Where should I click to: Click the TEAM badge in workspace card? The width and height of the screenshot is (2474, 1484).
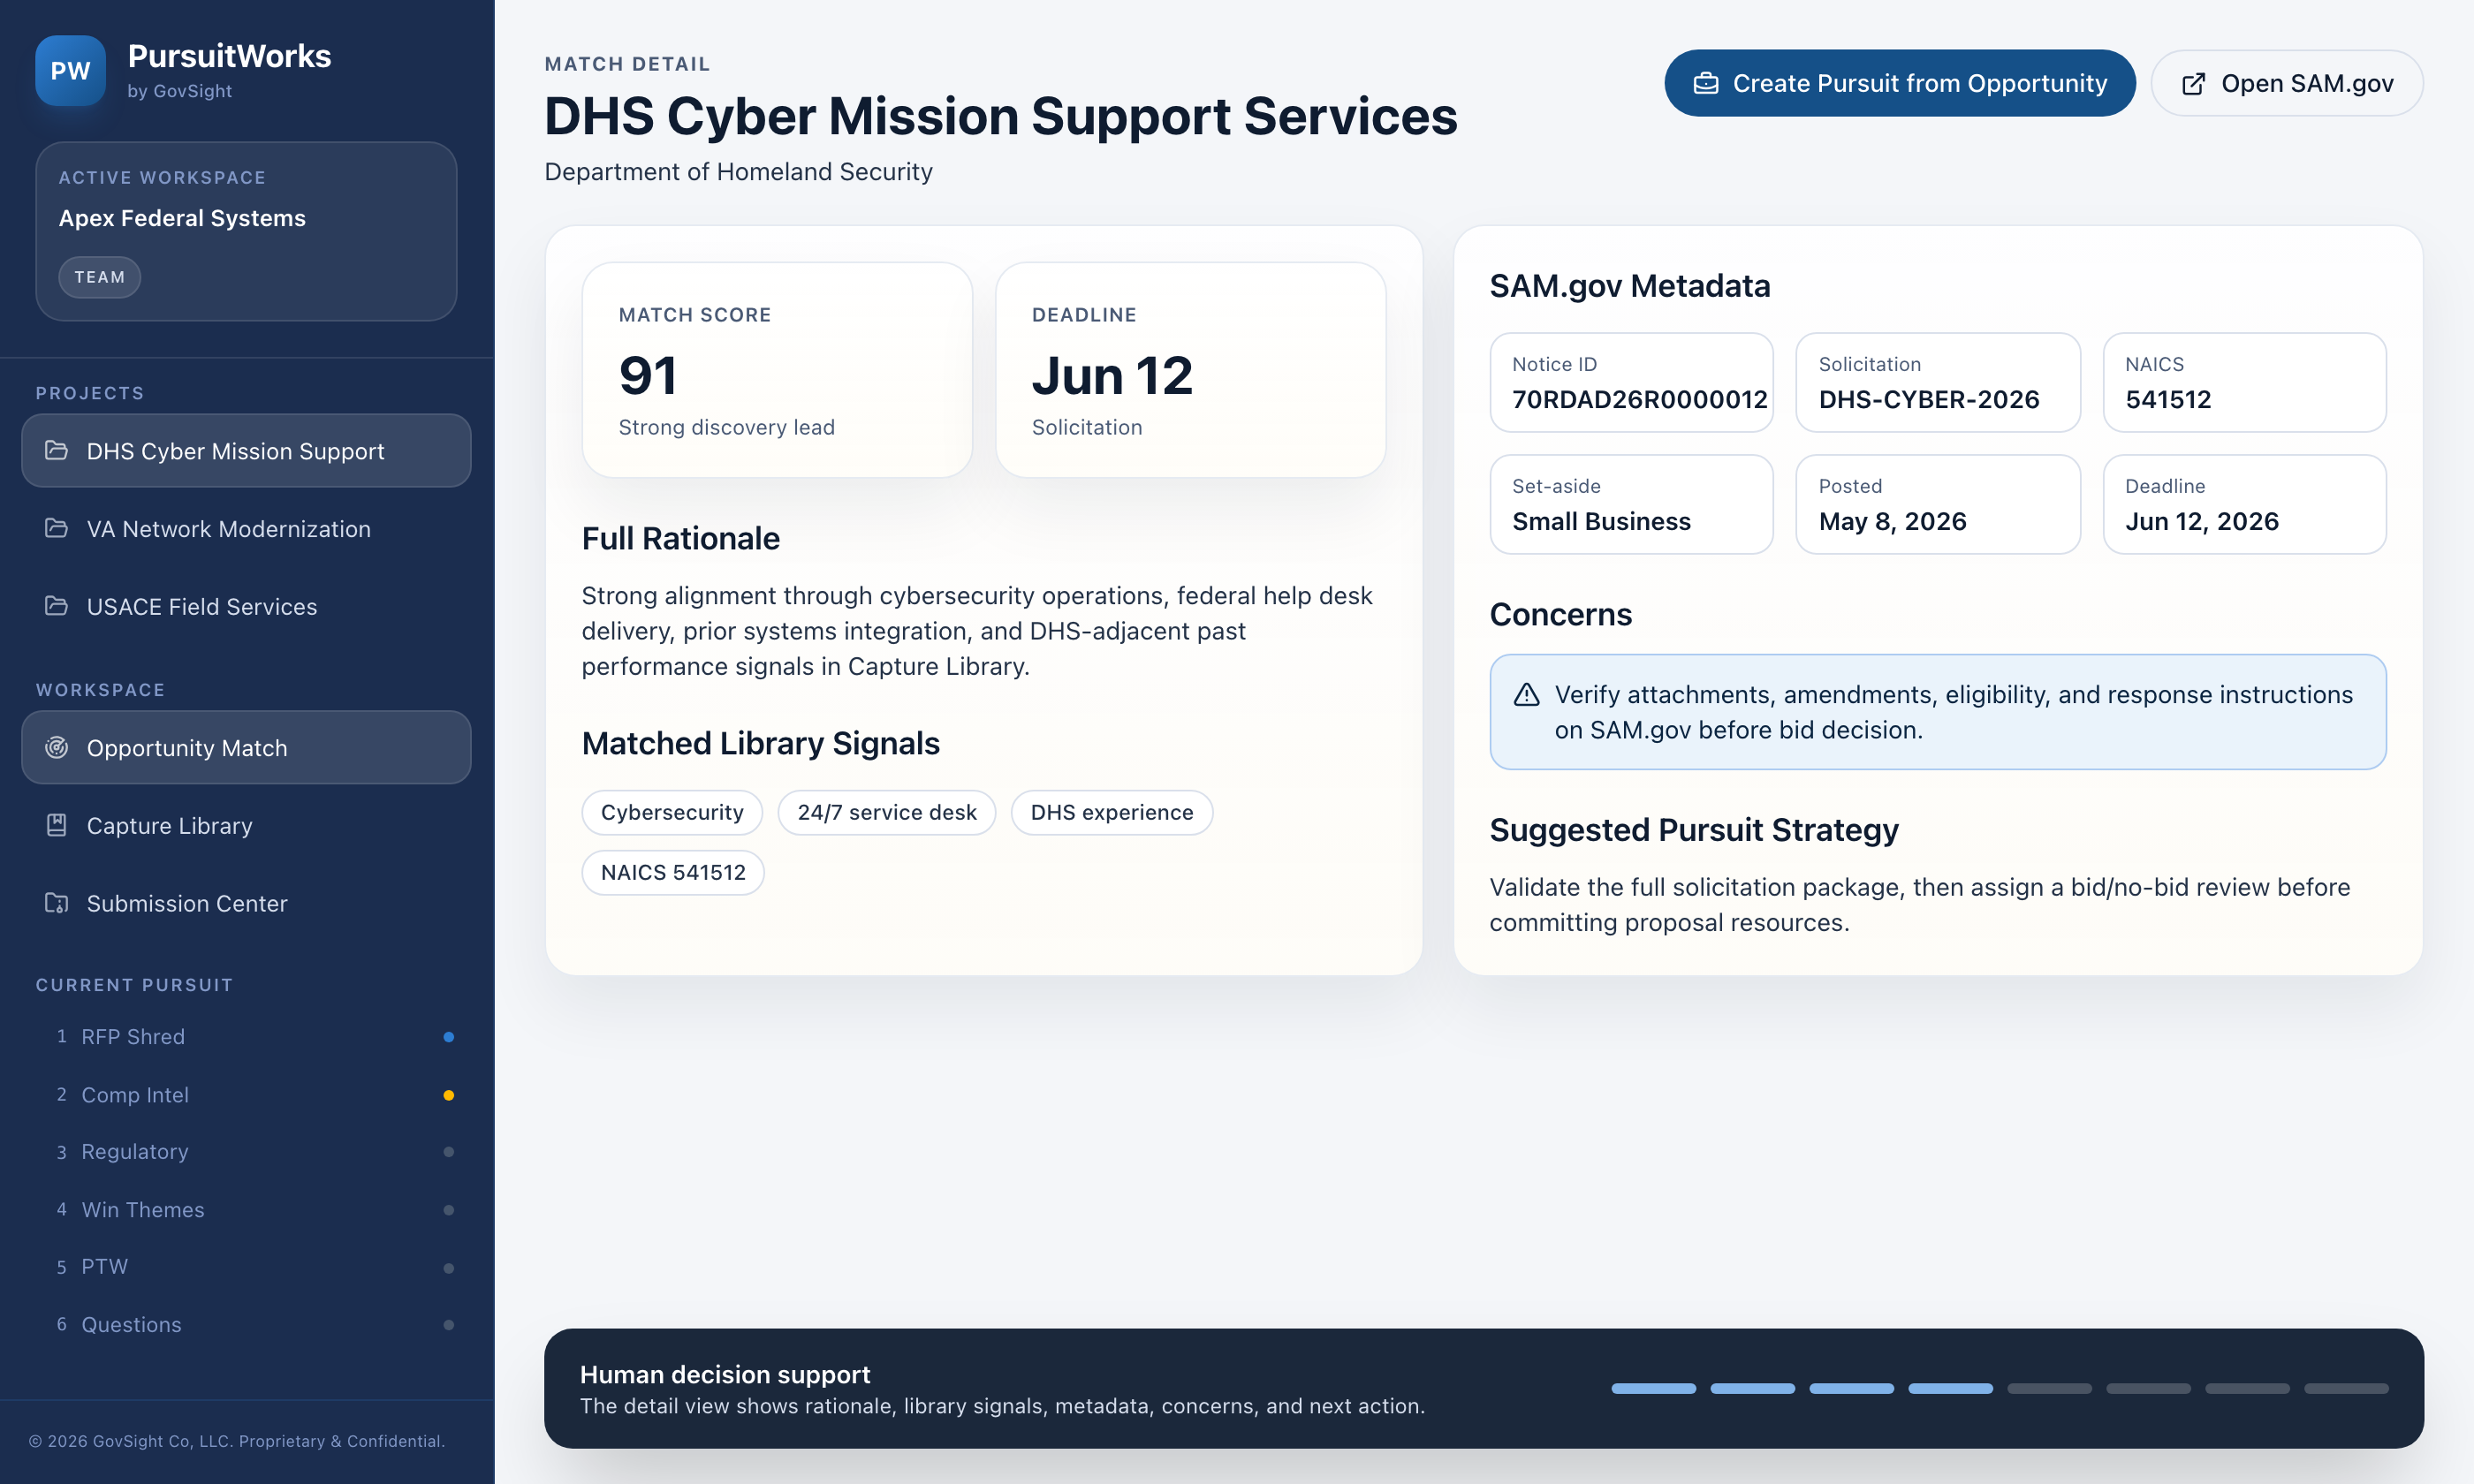(99, 277)
